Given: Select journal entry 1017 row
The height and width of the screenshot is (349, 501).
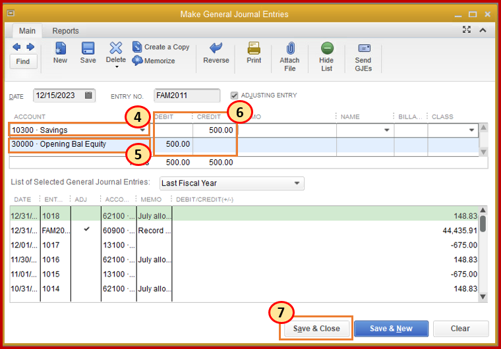Looking at the screenshot, I should (x=244, y=245).
